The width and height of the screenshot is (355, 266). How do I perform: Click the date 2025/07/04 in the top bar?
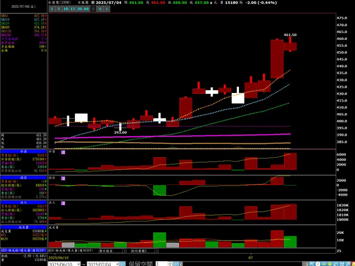click(x=108, y=3)
